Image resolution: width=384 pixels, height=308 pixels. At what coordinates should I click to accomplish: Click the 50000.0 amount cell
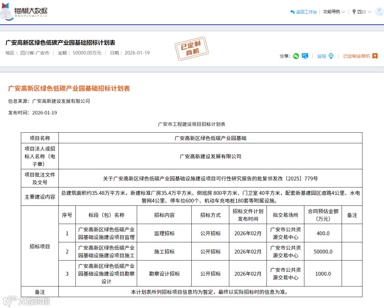pos(323,252)
